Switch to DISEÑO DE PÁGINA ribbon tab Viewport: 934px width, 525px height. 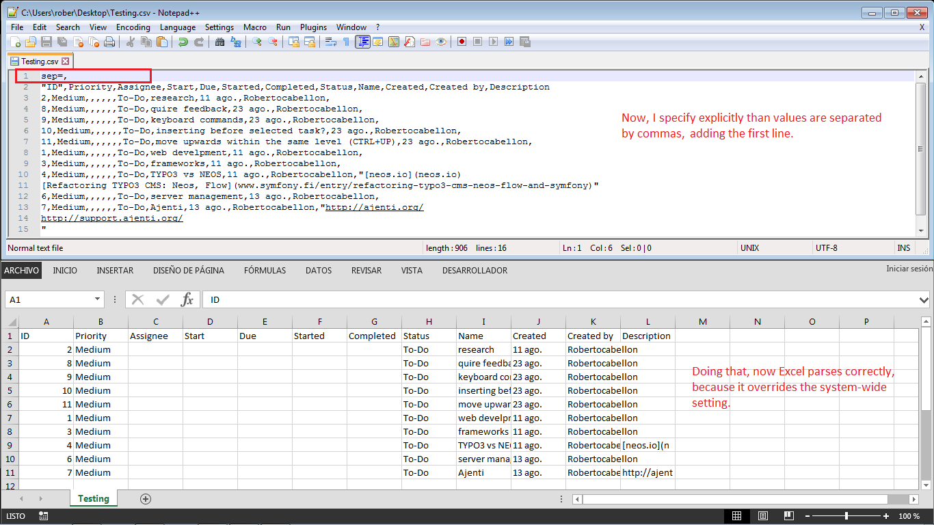(189, 270)
